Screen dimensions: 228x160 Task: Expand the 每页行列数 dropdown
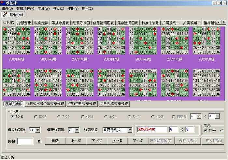38,130
